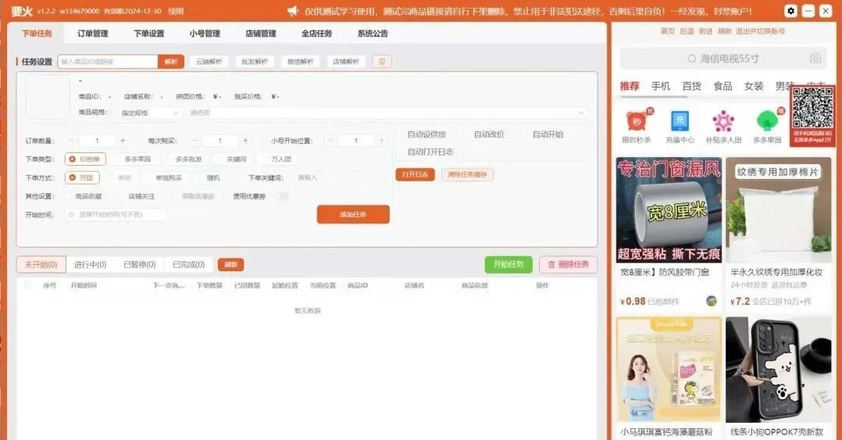Click the camera icon in search bar
The height and width of the screenshot is (440, 842).
coord(815,59)
